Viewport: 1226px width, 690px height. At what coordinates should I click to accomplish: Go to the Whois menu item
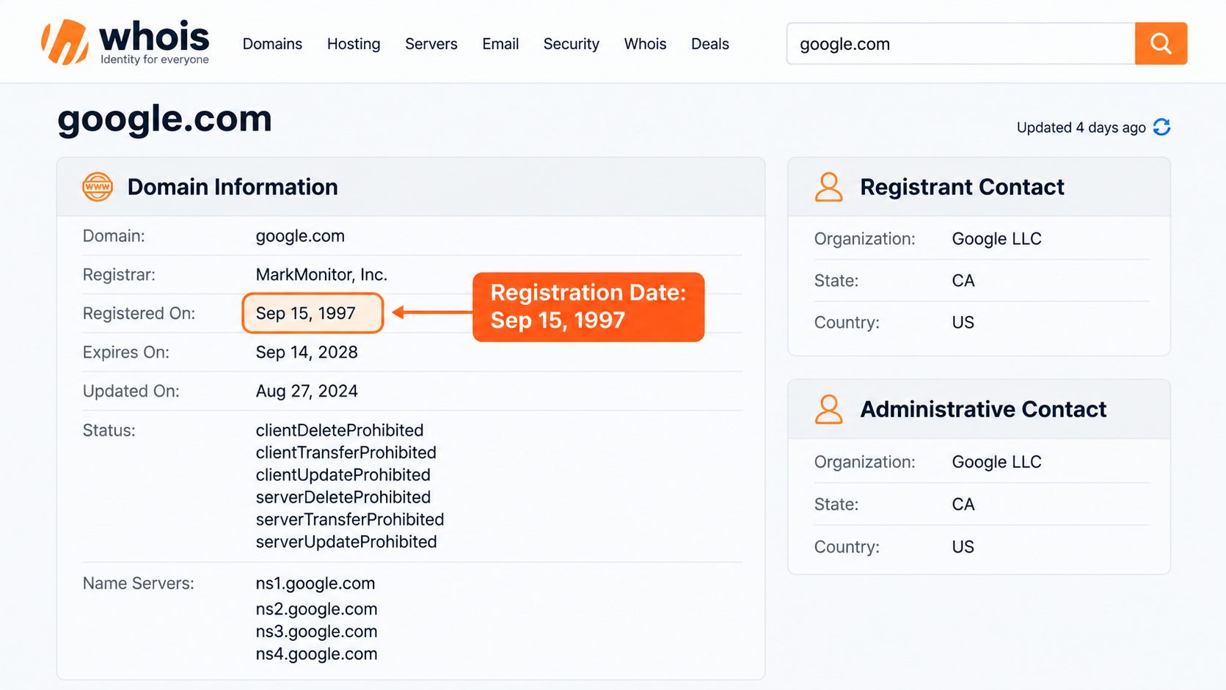(x=645, y=44)
